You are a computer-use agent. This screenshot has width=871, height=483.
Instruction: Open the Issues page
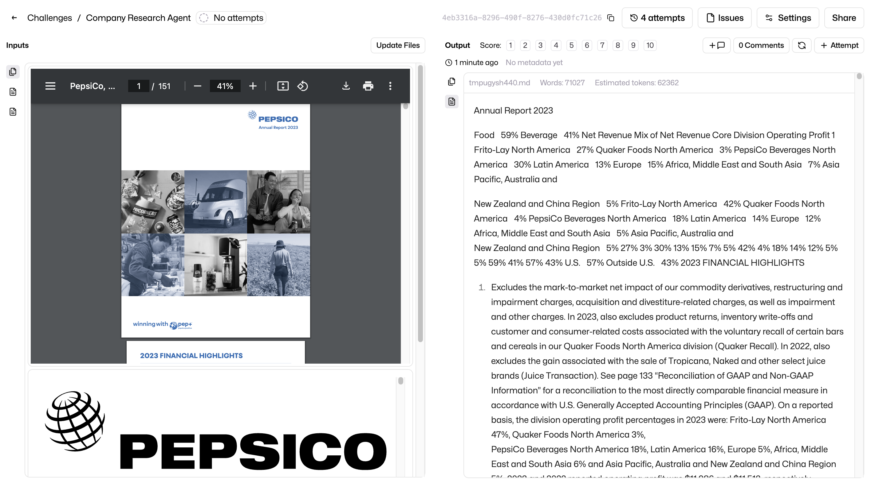point(724,17)
